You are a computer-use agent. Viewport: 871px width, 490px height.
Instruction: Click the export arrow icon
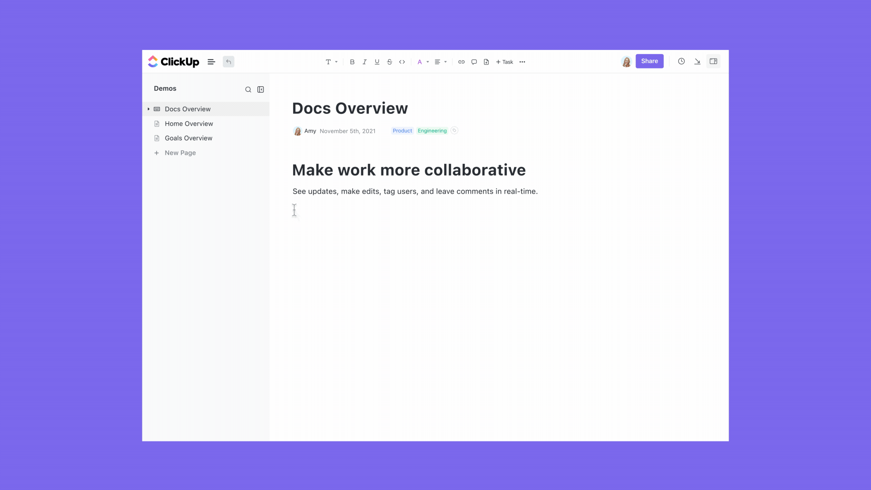point(697,61)
